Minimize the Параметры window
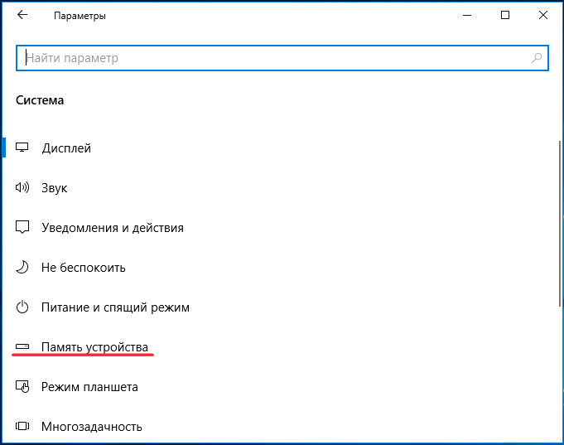The width and height of the screenshot is (564, 445). point(467,15)
